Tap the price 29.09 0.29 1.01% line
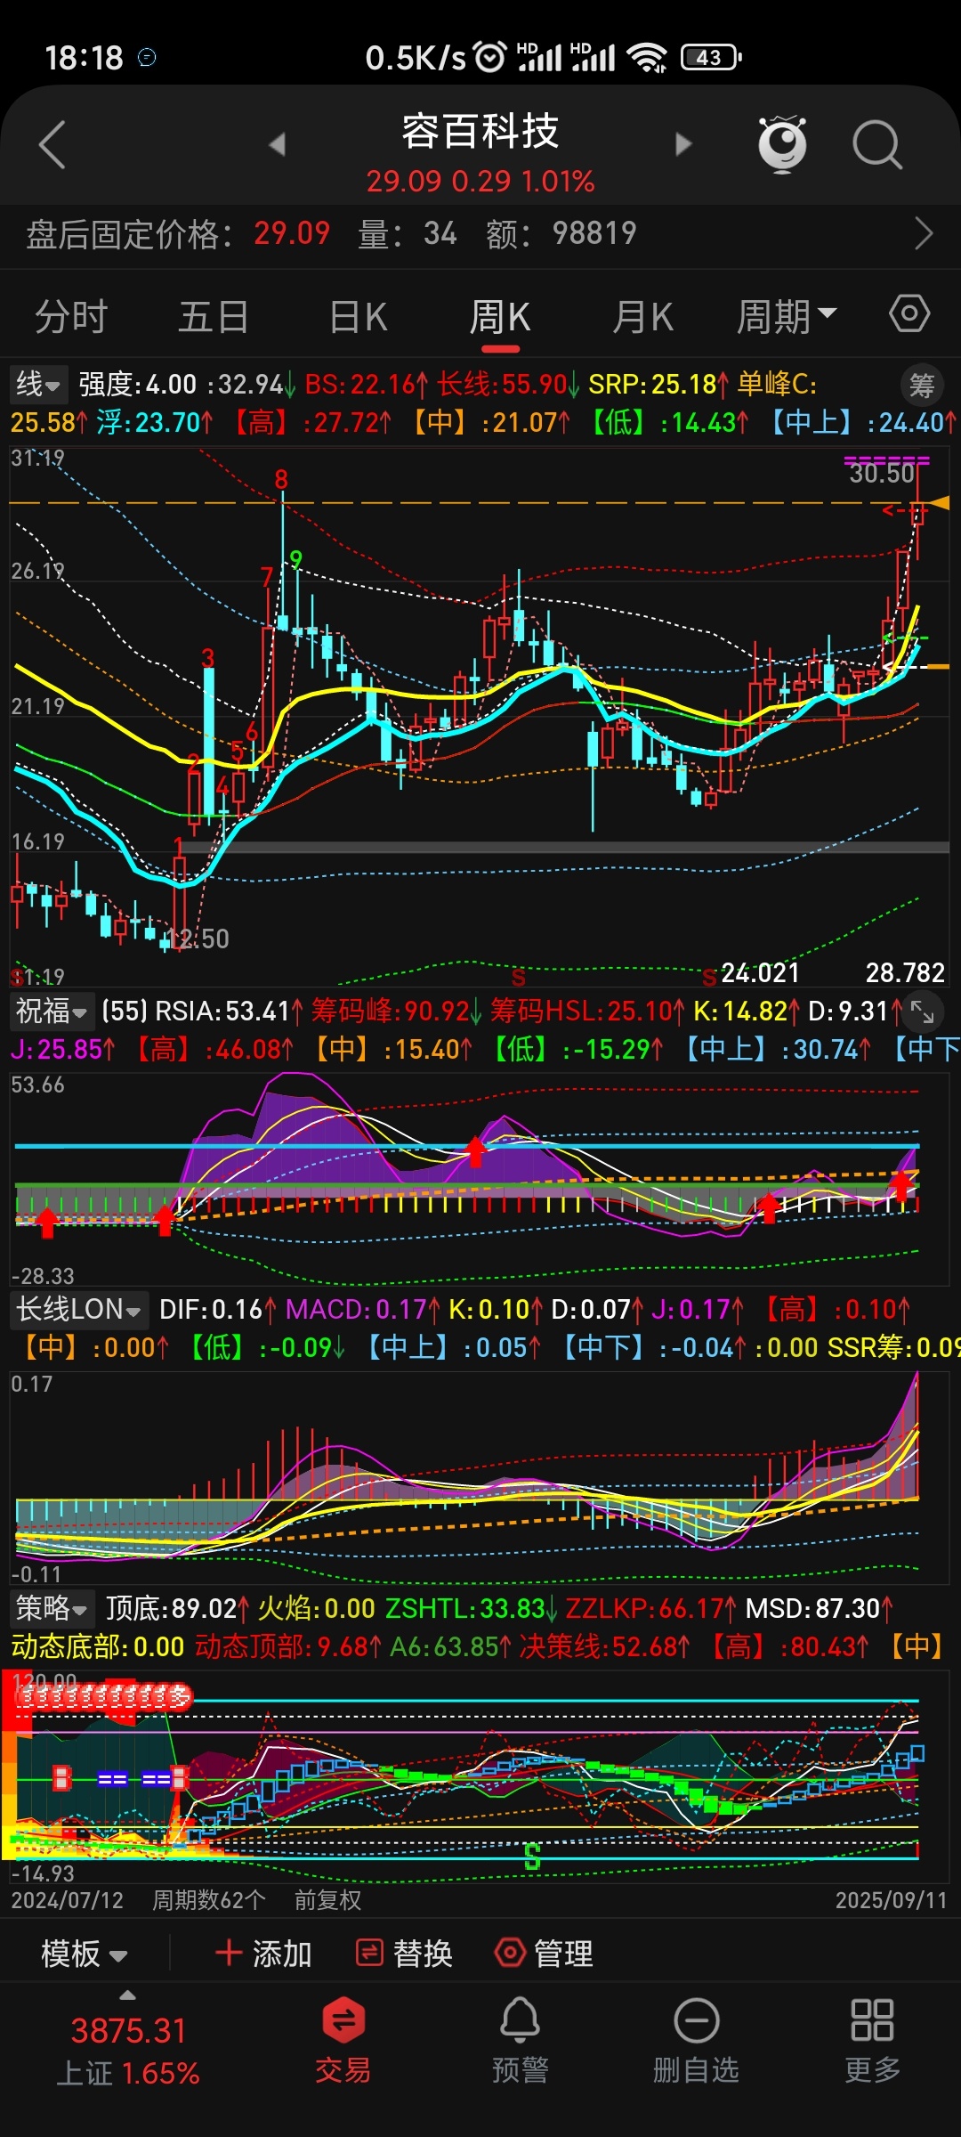Image resolution: width=961 pixels, height=2137 pixels. coord(480,182)
